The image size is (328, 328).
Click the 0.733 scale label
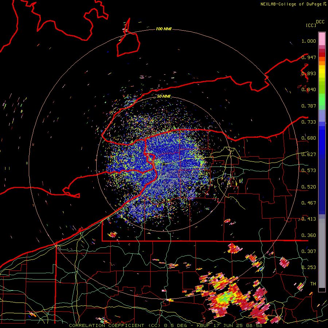309,122
